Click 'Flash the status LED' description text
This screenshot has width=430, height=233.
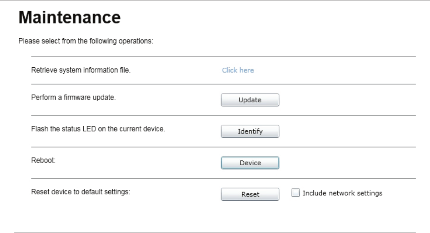click(x=98, y=129)
